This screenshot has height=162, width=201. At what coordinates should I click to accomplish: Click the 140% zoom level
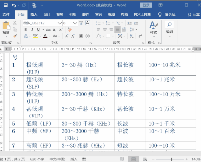[x=196, y=159]
